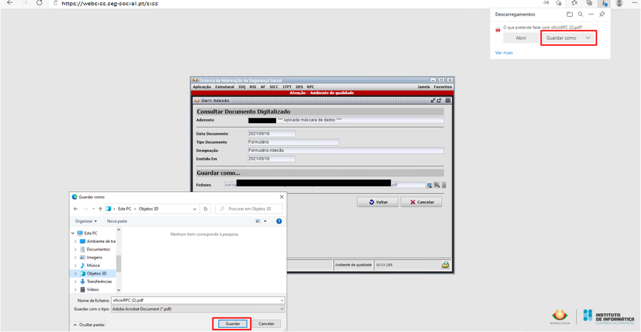Click the Ver mais link
Viewport: 641px width, 332px height.
(x=504, y=53)
